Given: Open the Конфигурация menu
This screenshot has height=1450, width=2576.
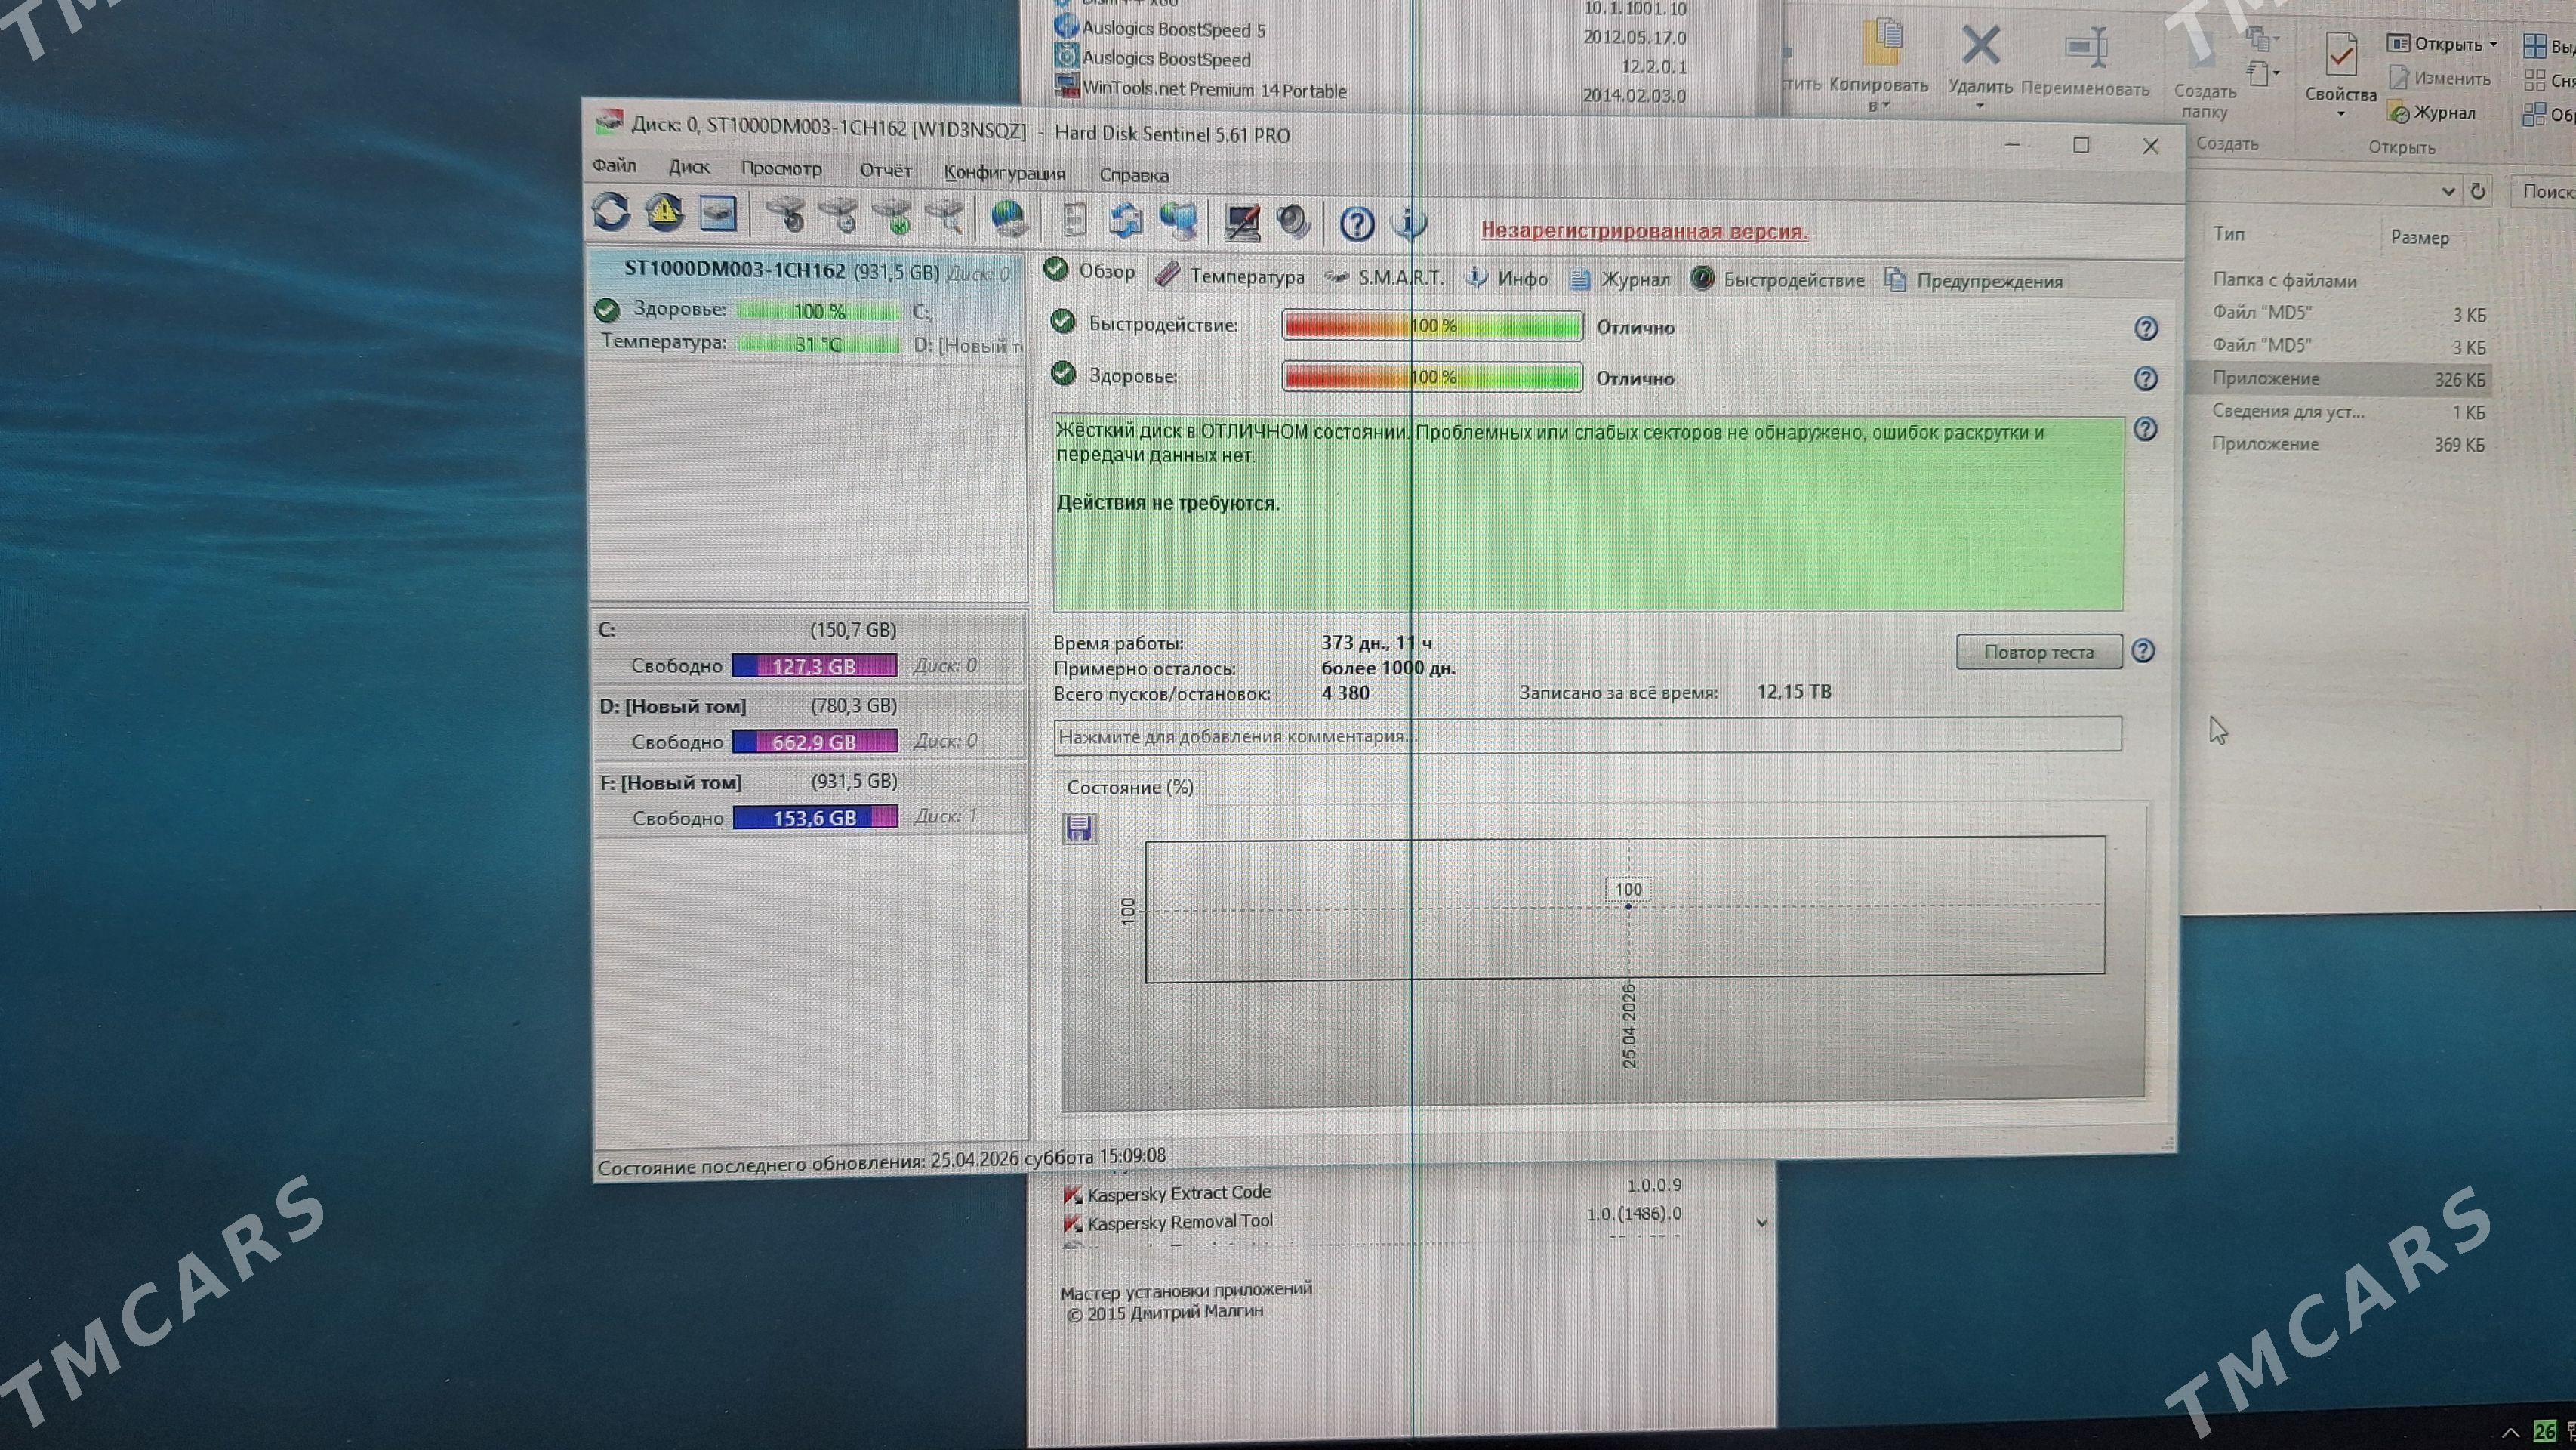Looking at the screenshot, I should pos(1004,172).
